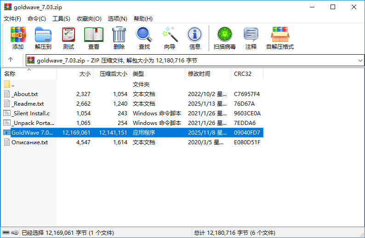Open the 查看 (View) book icon
Viewport: 365px width, 238px height.
94,34
